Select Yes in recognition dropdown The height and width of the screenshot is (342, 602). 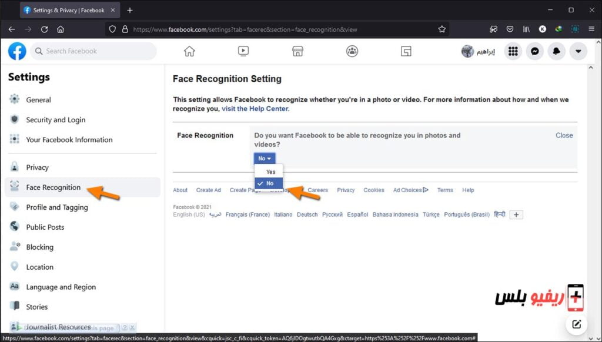coord(270,172)
